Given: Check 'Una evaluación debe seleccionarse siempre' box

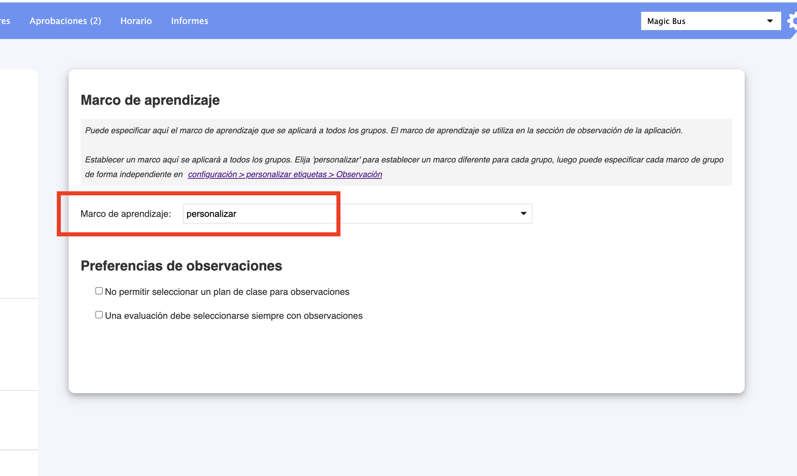Looking at the screenshot, I should click(99, 315).
